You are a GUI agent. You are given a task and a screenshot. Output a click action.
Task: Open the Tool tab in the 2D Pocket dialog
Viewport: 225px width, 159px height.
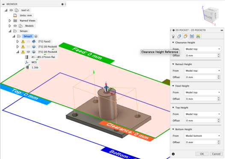173,36
